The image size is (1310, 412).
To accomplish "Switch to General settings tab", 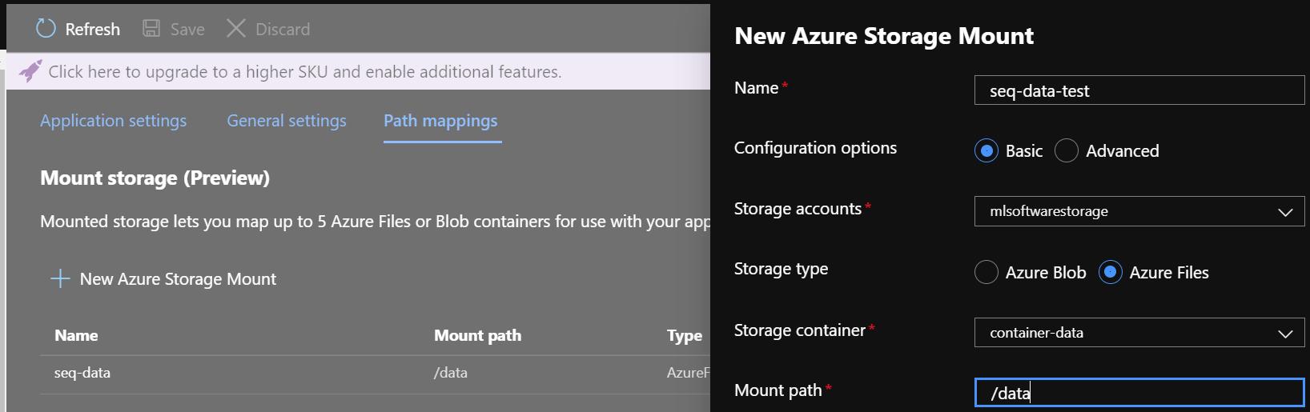I will point(287,121).
